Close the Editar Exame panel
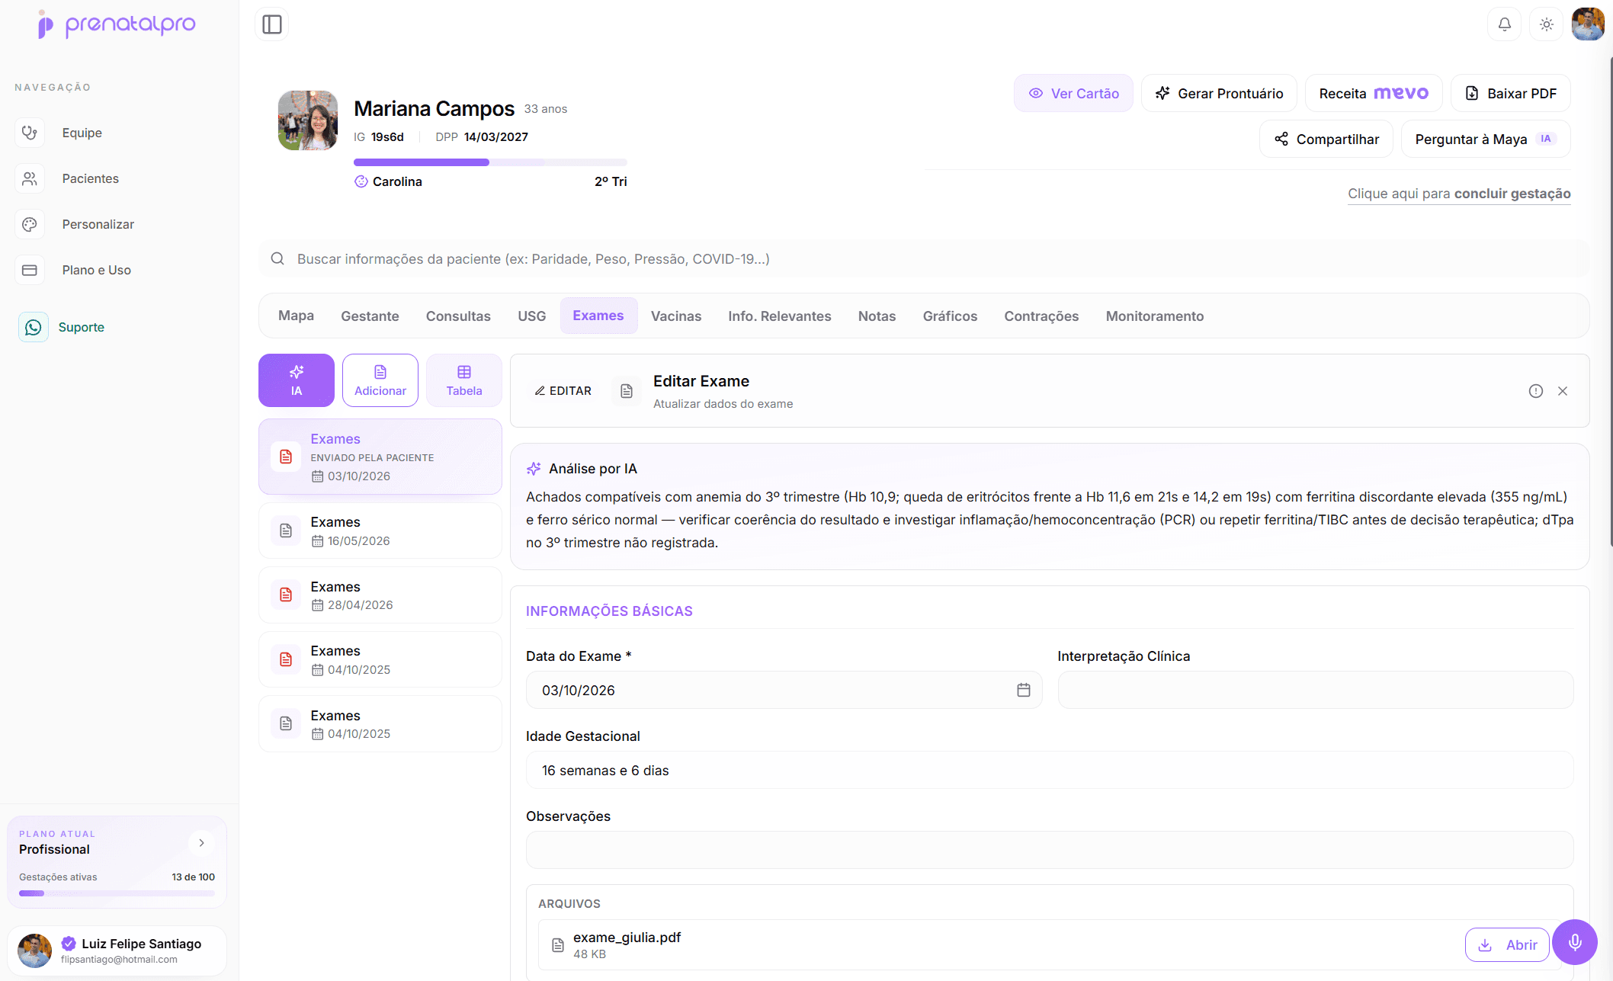 coord(1563,391)
